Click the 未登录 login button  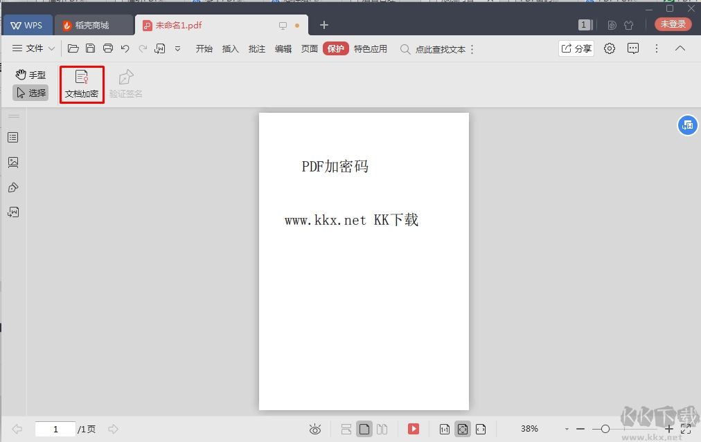pos(673,24)
